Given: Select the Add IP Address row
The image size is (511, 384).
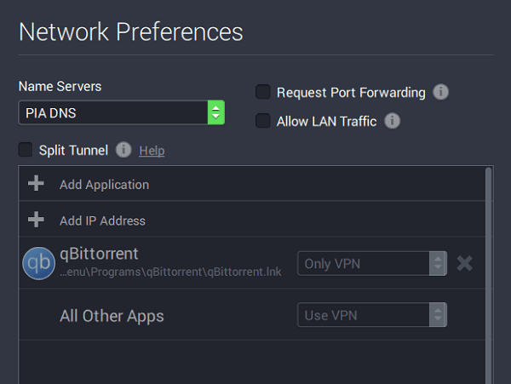Looking at the screenshot, I should tap(252, 219).
